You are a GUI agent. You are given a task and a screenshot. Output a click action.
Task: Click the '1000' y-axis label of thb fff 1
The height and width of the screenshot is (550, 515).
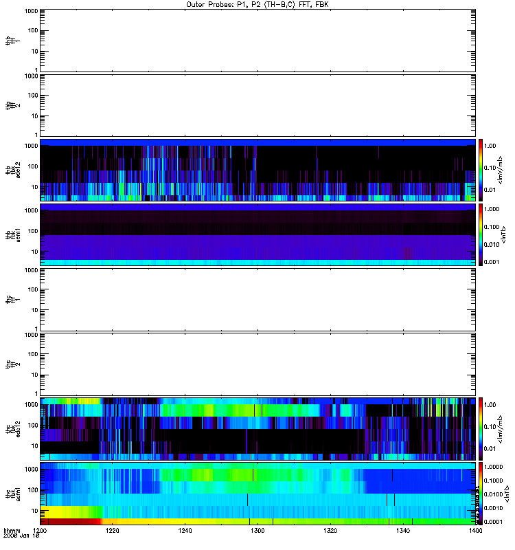coord(31,11)
